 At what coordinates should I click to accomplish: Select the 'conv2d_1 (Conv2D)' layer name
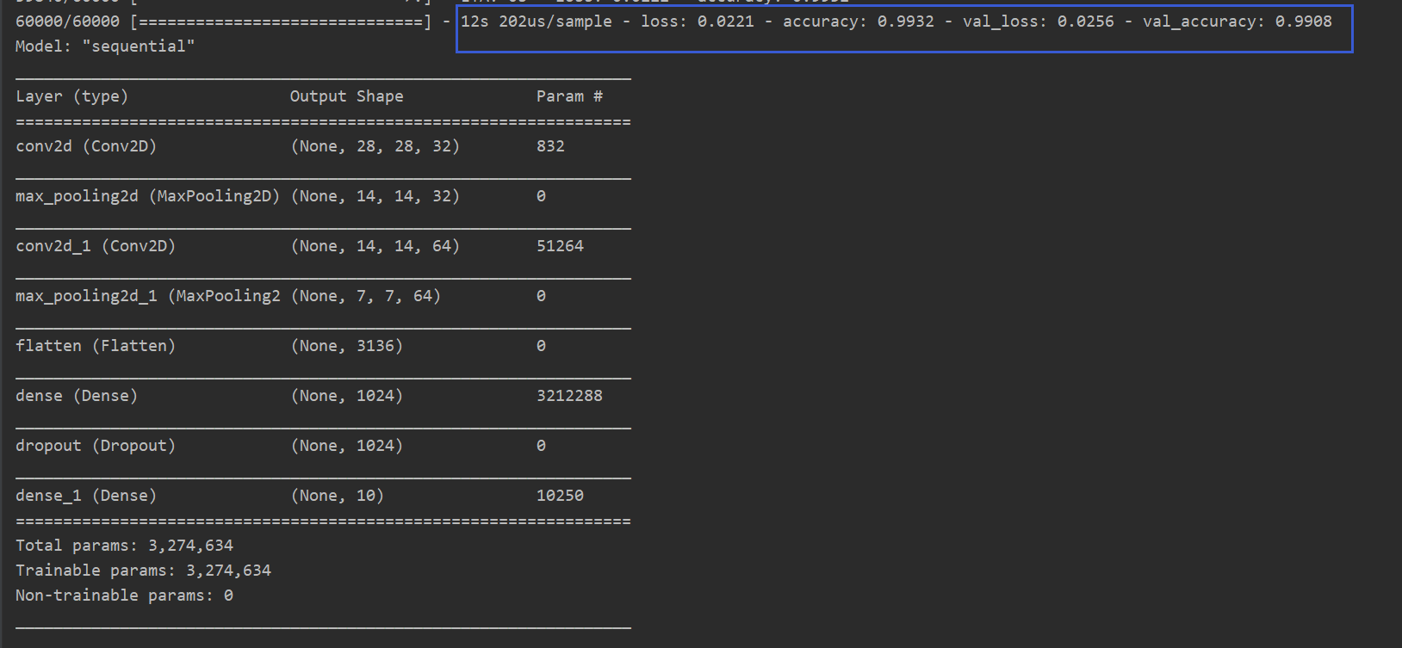pos(96,246)
